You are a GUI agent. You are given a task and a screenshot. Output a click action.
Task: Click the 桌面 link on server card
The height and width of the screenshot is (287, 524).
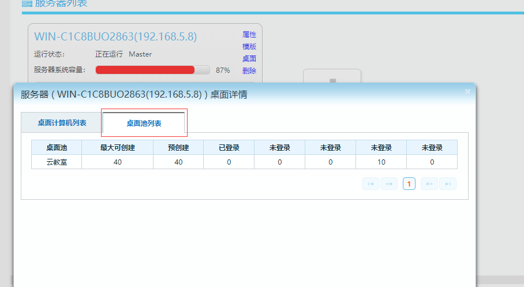tap(249, 59)
